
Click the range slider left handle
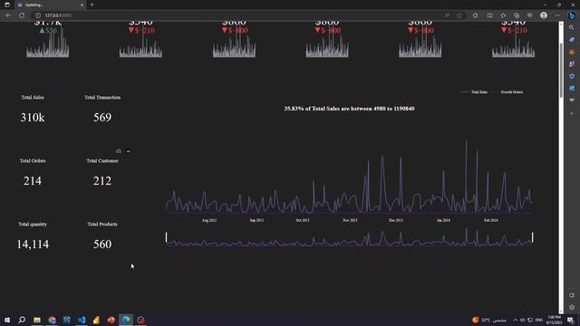click(166, 237)
